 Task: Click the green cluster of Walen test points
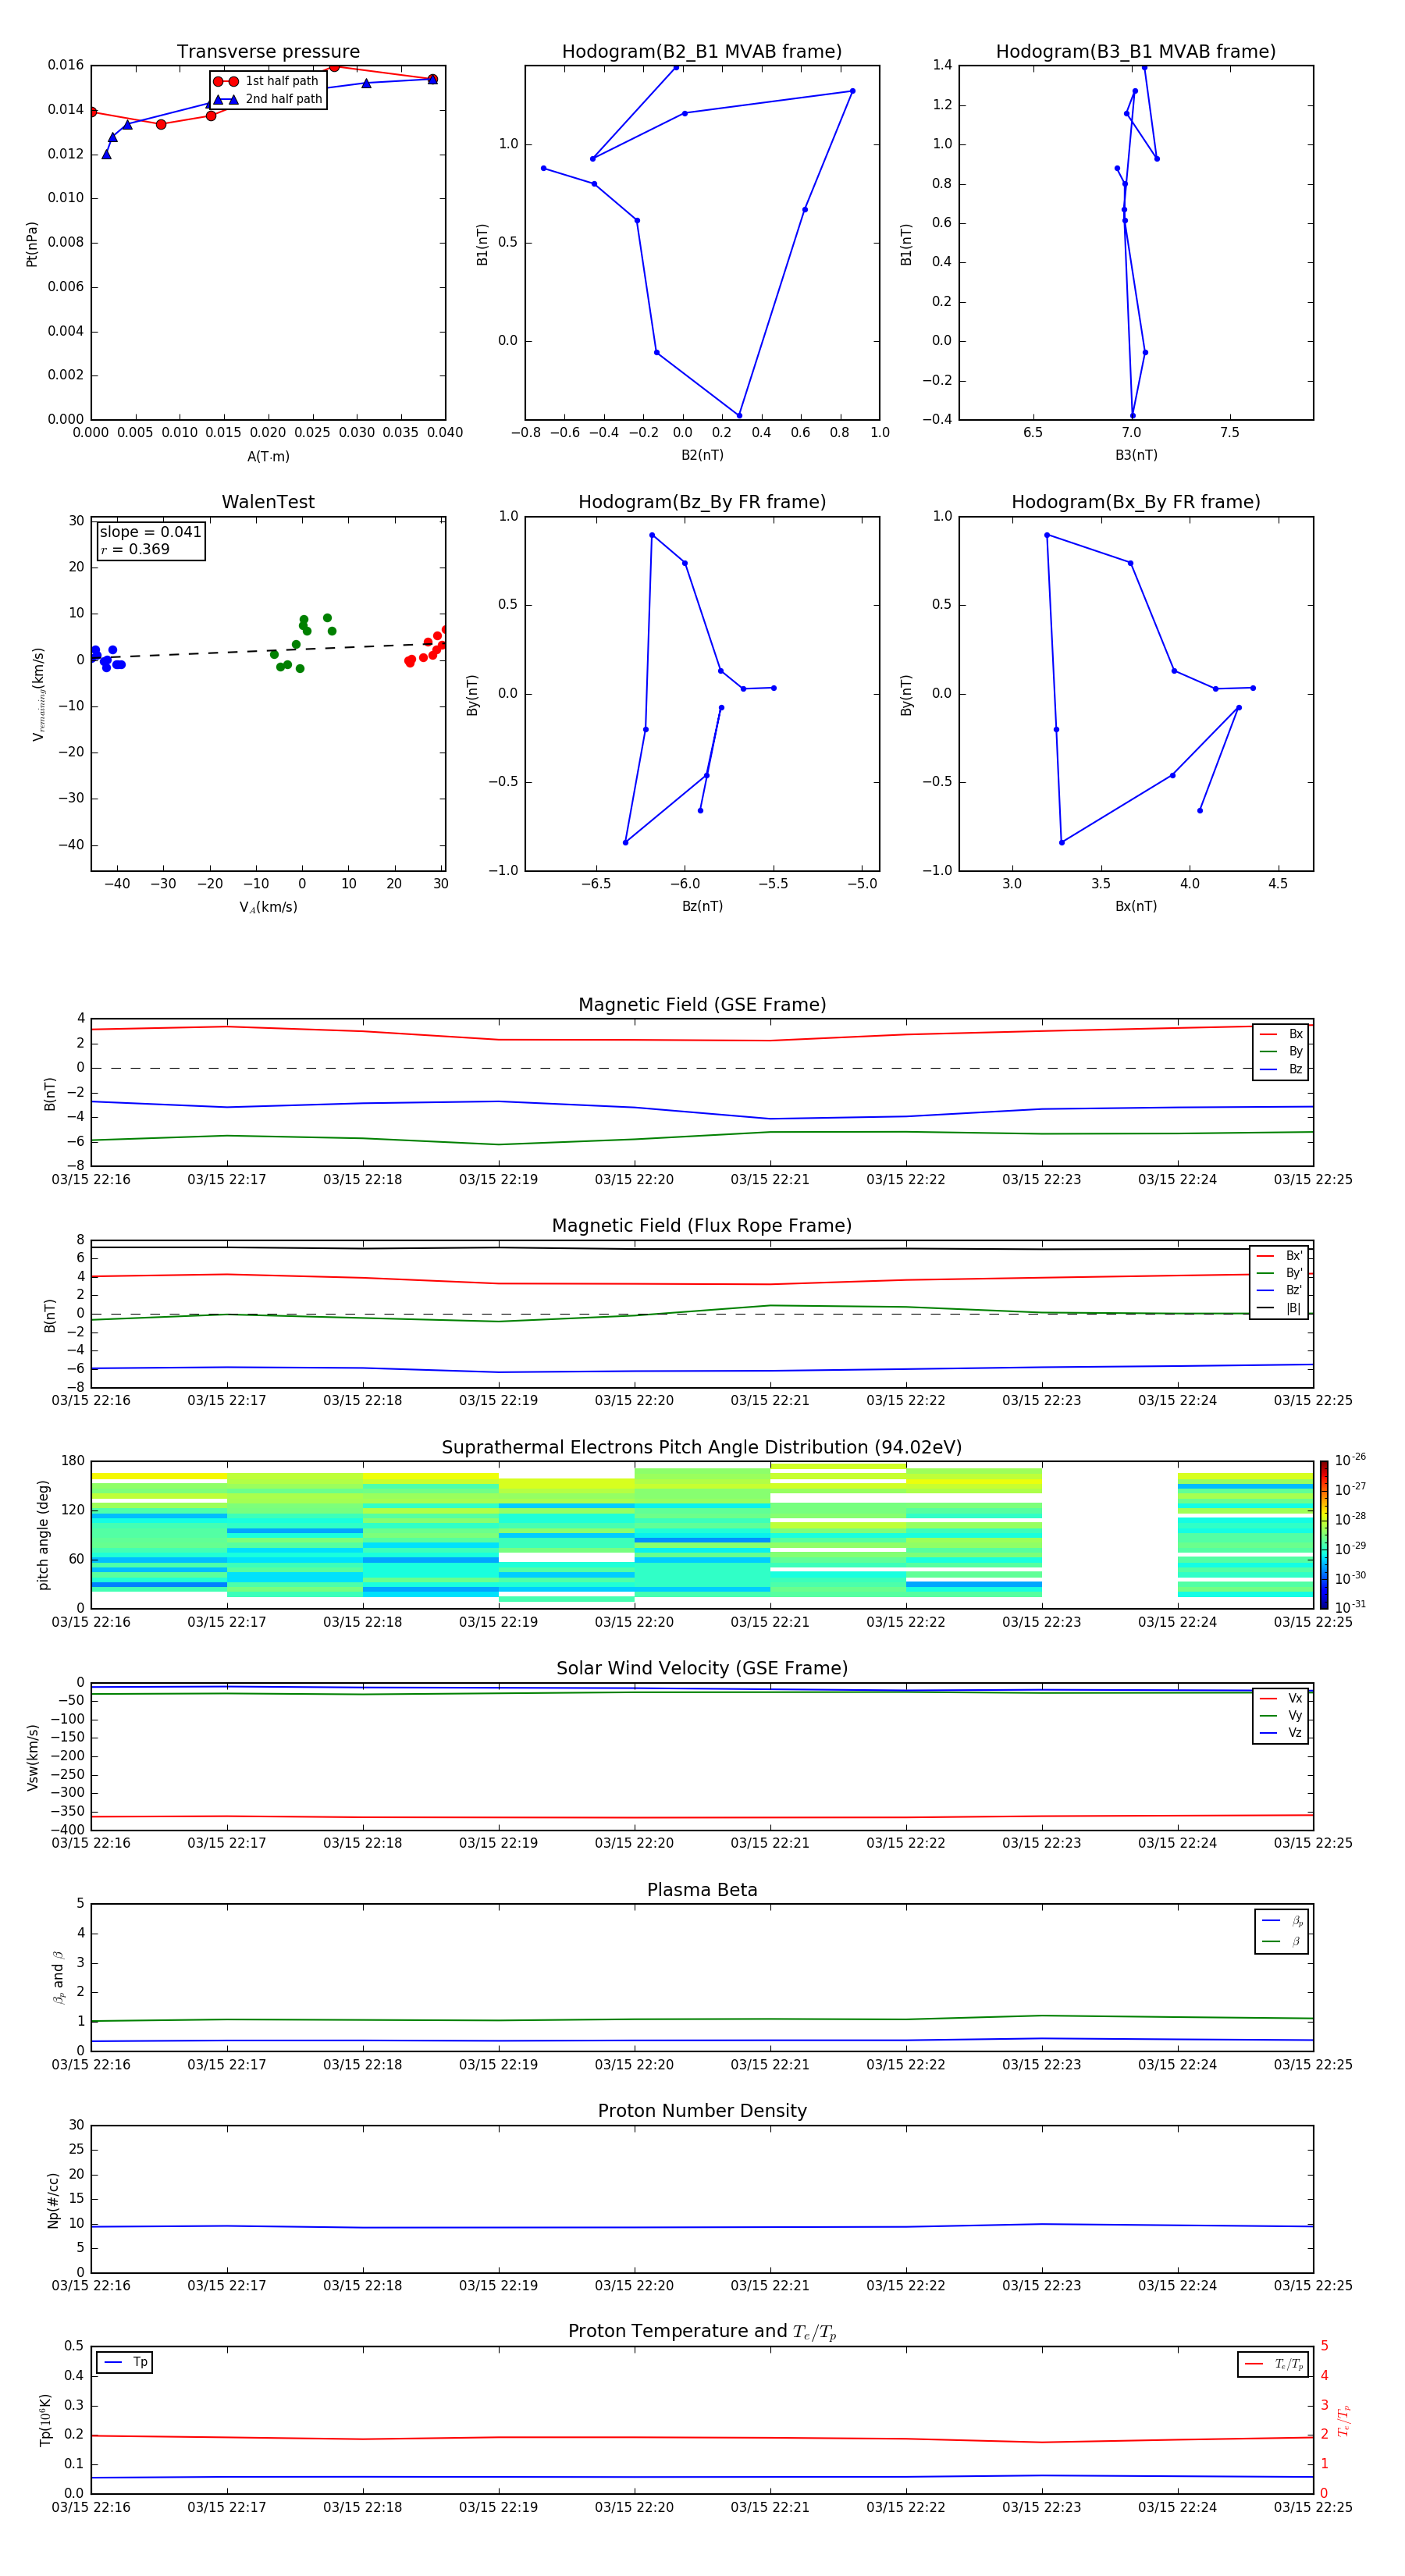(x=302, y=642)
